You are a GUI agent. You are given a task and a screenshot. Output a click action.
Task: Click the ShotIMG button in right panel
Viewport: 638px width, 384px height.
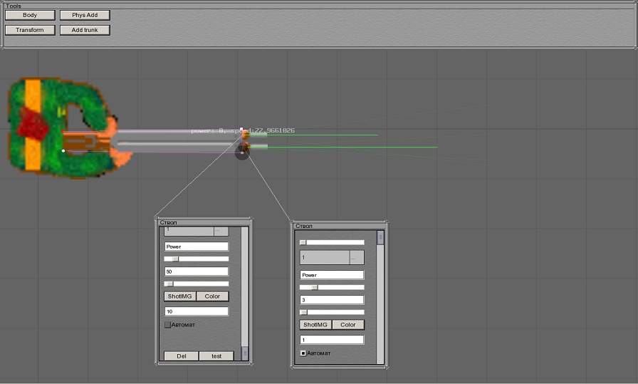315,325
